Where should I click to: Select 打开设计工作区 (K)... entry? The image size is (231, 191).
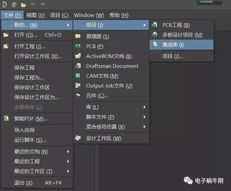click(37, 56)
